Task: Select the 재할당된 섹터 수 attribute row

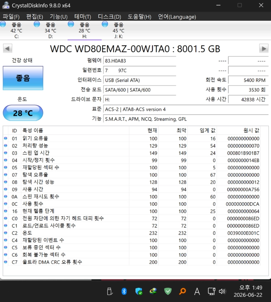Action: point(132,167)
